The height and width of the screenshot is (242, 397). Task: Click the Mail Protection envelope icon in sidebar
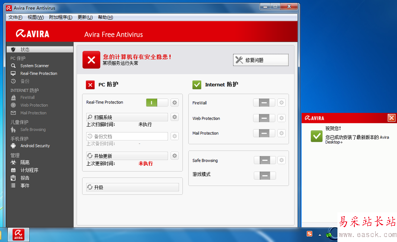click(x=13, y=113)
